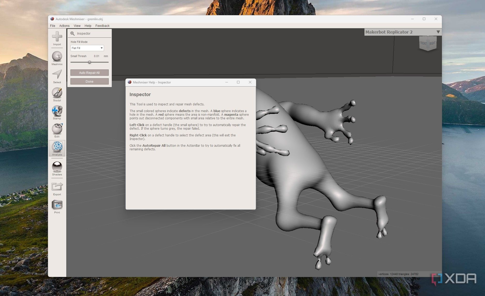Click the Import tool icon

[x=57, y=36]
